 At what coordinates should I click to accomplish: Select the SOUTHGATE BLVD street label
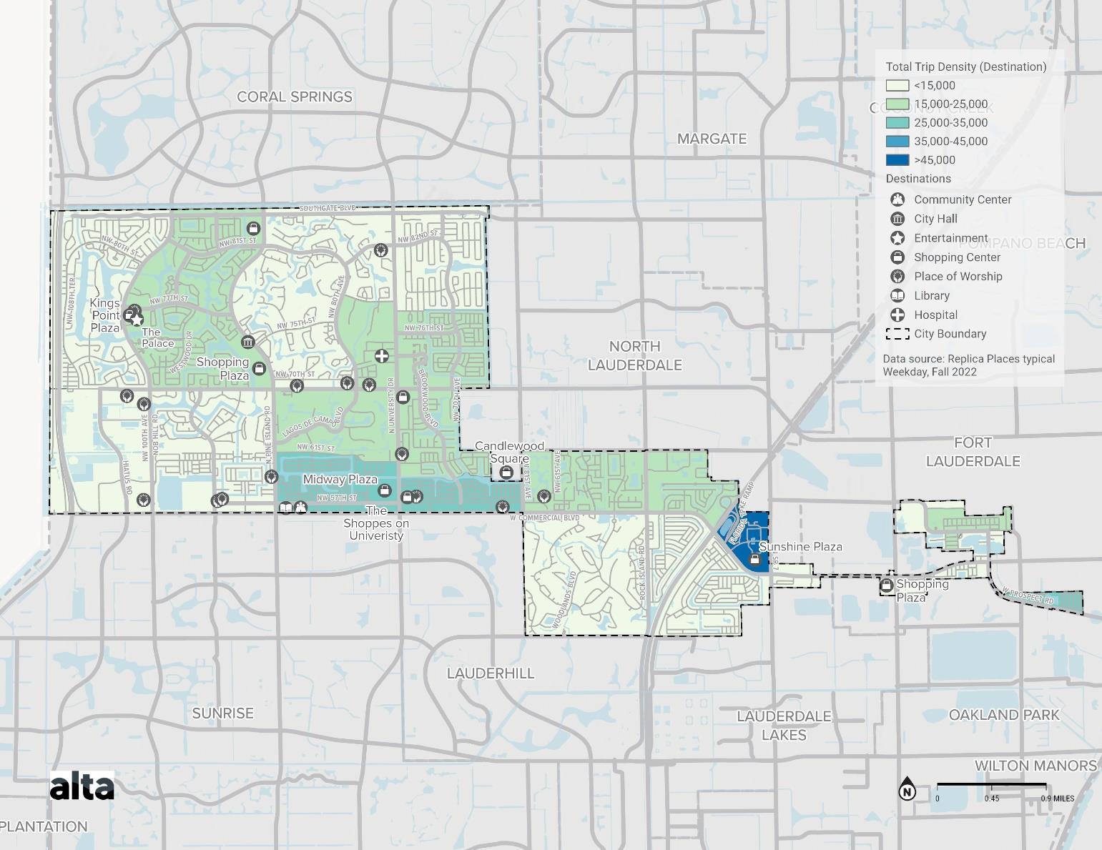coord(328,208)
